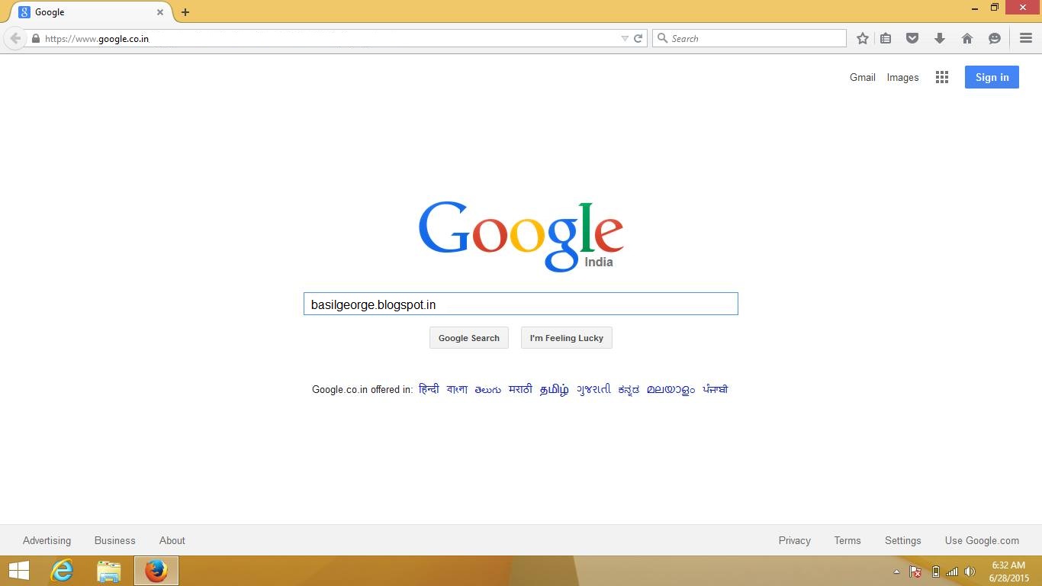Show hidden system tray icons arrow
Screen dimensions: 1042x586
click(x=896, y=572)
